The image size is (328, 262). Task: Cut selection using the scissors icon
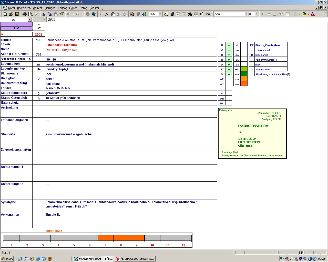(44, 14)
